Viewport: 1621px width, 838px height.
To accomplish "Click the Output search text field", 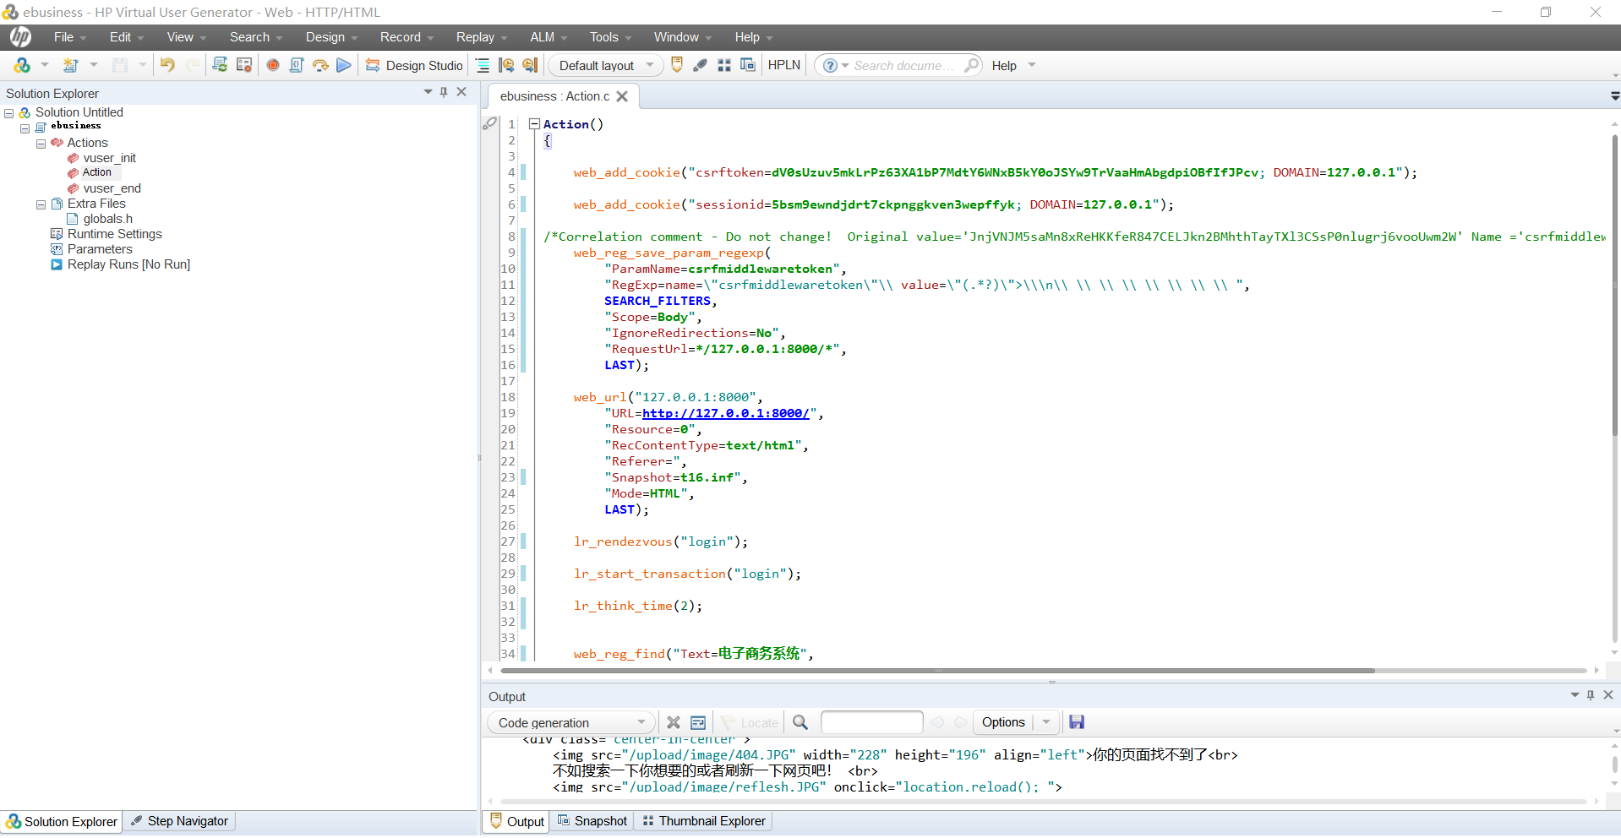I will tap(871, 722).
